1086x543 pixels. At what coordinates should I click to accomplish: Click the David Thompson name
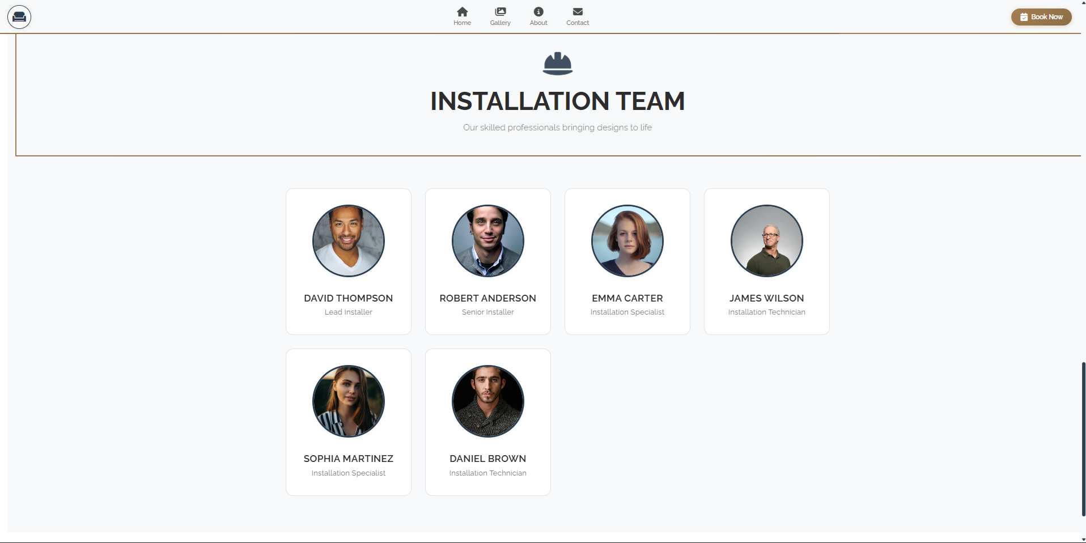click(x=349, y=298)
